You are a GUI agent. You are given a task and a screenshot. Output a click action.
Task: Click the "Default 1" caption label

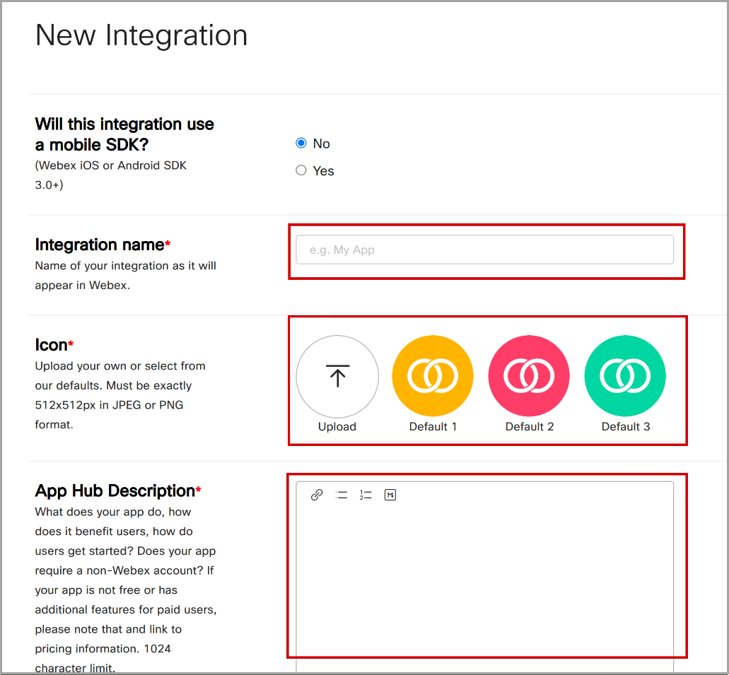pos(433,427)
